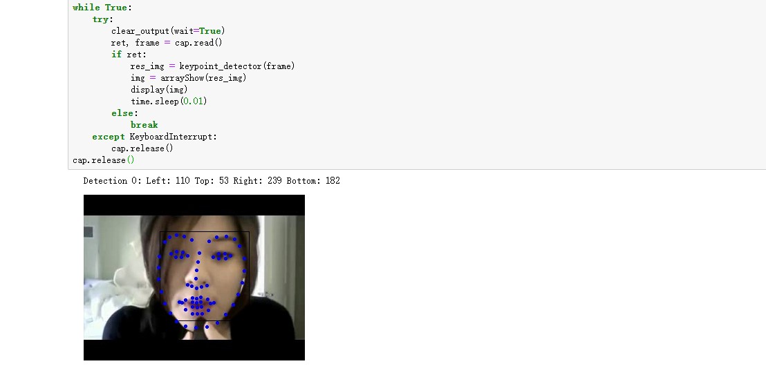The image size is (766, 366).
Task: Click the 'break' statement
Action: pos(144,124)
